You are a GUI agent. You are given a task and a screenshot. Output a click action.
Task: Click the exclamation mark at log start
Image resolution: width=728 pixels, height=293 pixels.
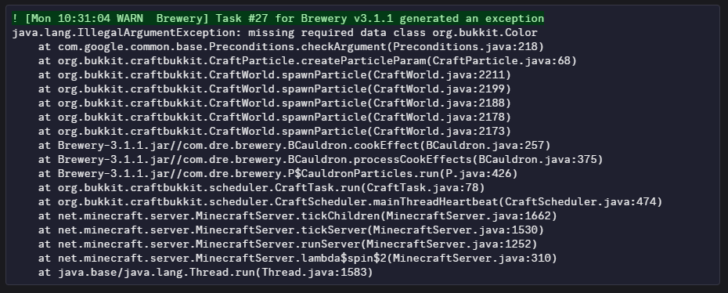click(x=16, y=19)
